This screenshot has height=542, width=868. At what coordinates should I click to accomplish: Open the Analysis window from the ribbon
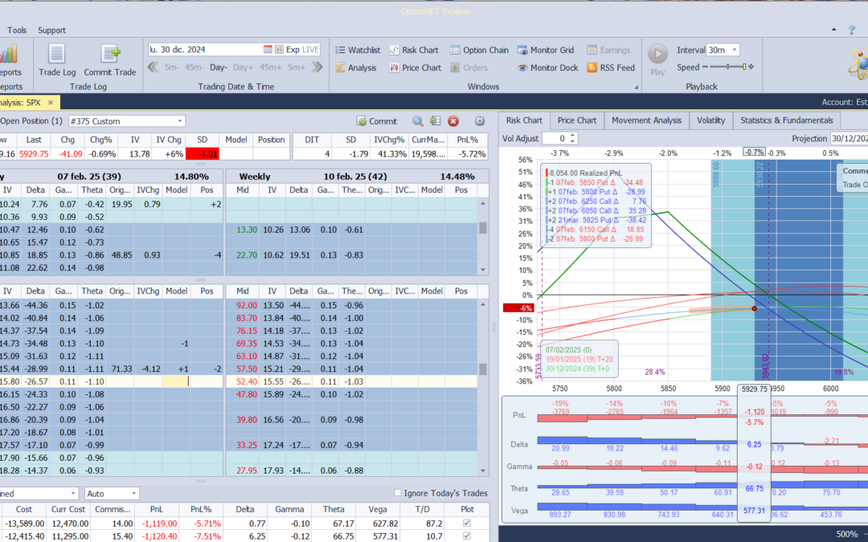tap(356, 67)
